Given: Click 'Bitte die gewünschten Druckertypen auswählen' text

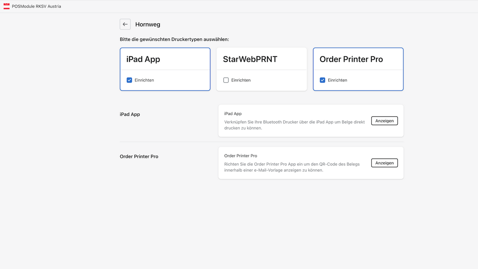Looking at the screenshot, I should coord(174,39).
